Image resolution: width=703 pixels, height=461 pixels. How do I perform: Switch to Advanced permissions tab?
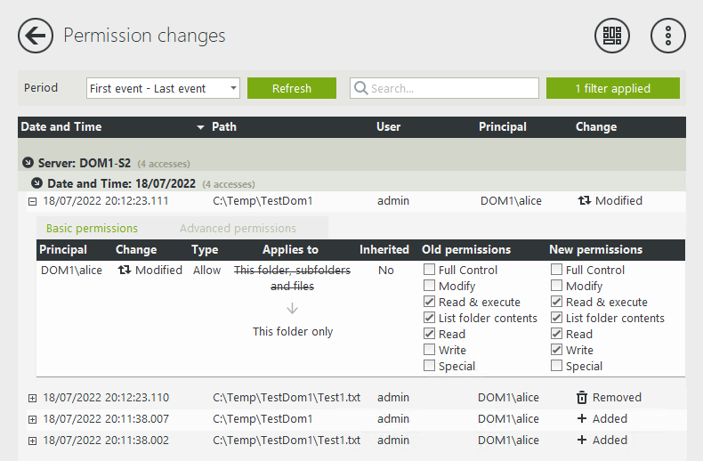[238, 229]
